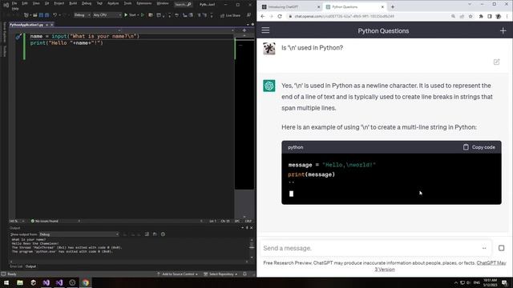Switch to the Output tab at bottom

tap(30, 266)
